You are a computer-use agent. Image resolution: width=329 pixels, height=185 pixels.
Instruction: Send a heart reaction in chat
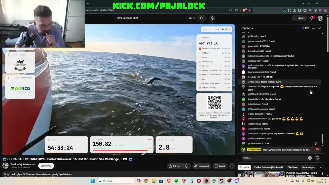tap(317, 158)
